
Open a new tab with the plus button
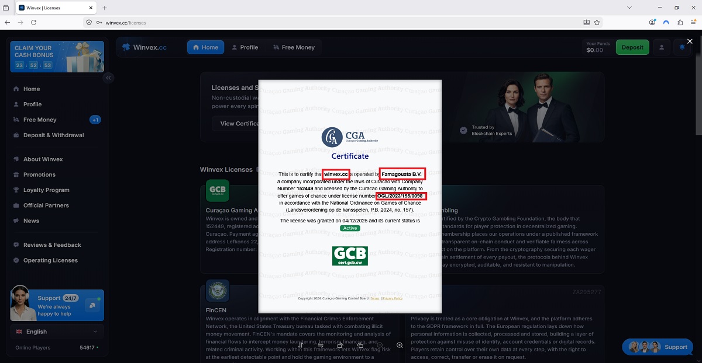105,8
